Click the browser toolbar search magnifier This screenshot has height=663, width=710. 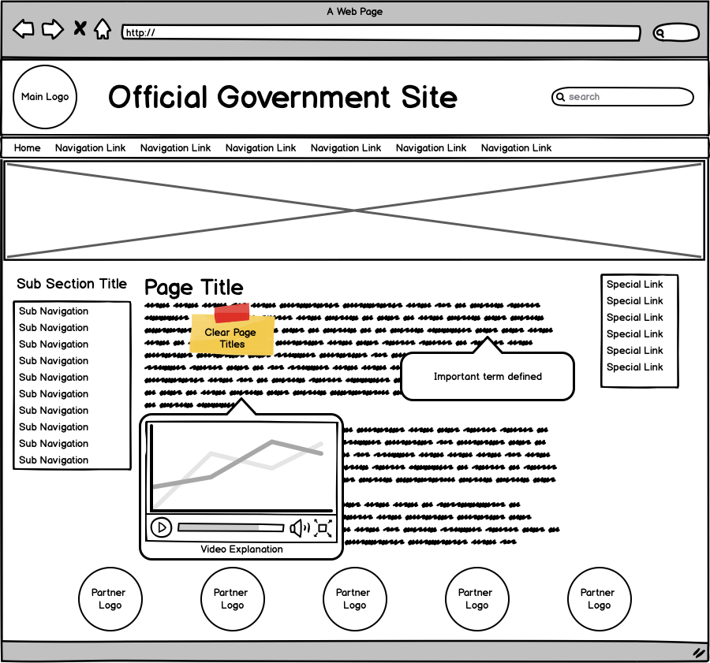(661, 33)
